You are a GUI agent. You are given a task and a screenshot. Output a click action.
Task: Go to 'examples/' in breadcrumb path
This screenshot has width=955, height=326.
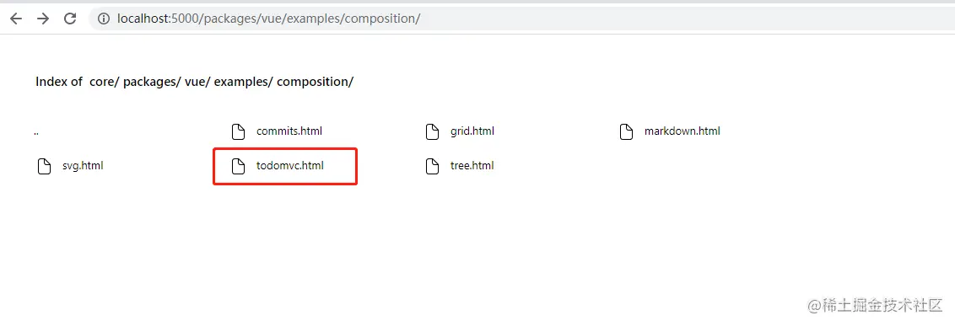pyautogui.click(x=244, y=82)
